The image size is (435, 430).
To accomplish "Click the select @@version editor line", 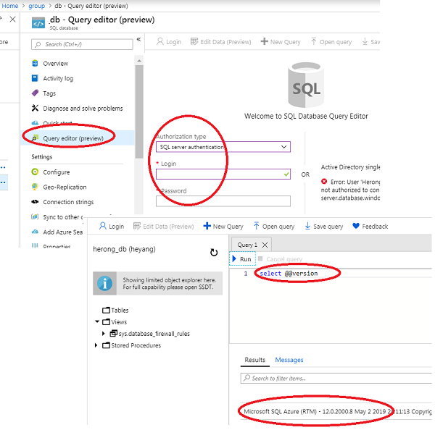I will [289, 274].
